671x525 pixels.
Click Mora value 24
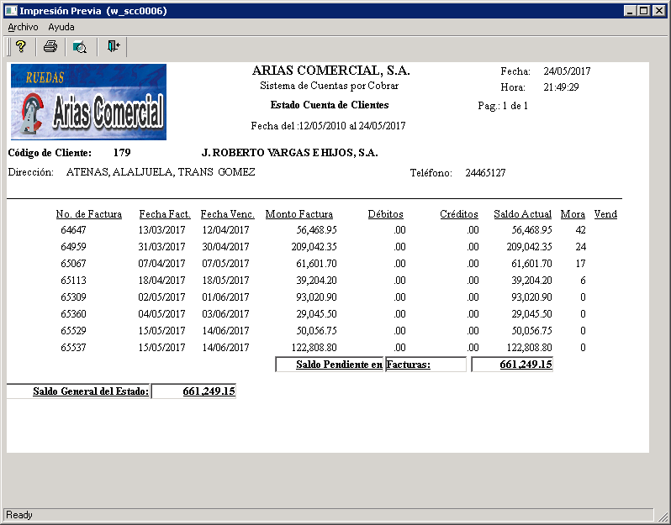pos(580,247)
